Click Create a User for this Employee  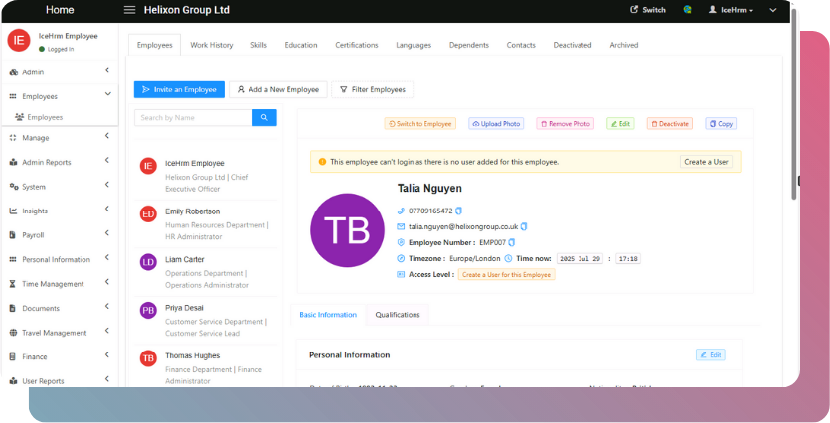[x=507, y=275]
